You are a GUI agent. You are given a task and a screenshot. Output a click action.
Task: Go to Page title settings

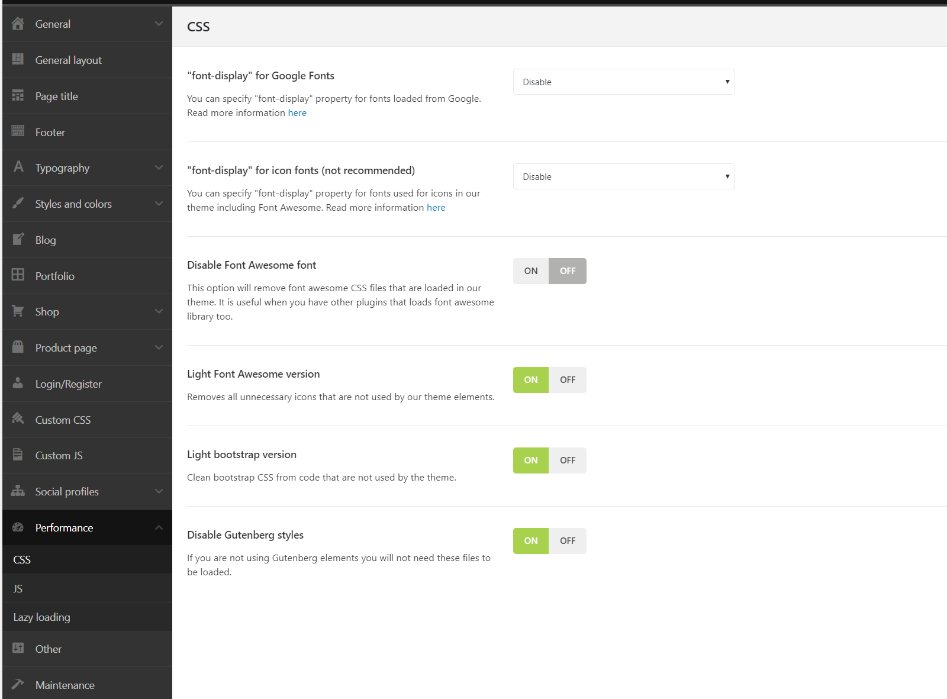click(x=87, y=96)
